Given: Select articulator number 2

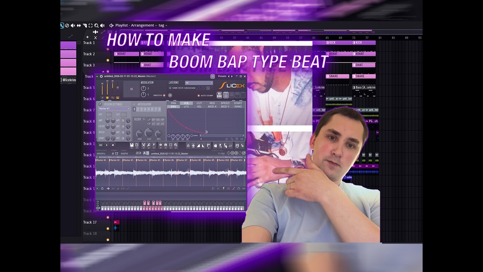Looking at the screenshot, I should [138, 109].
